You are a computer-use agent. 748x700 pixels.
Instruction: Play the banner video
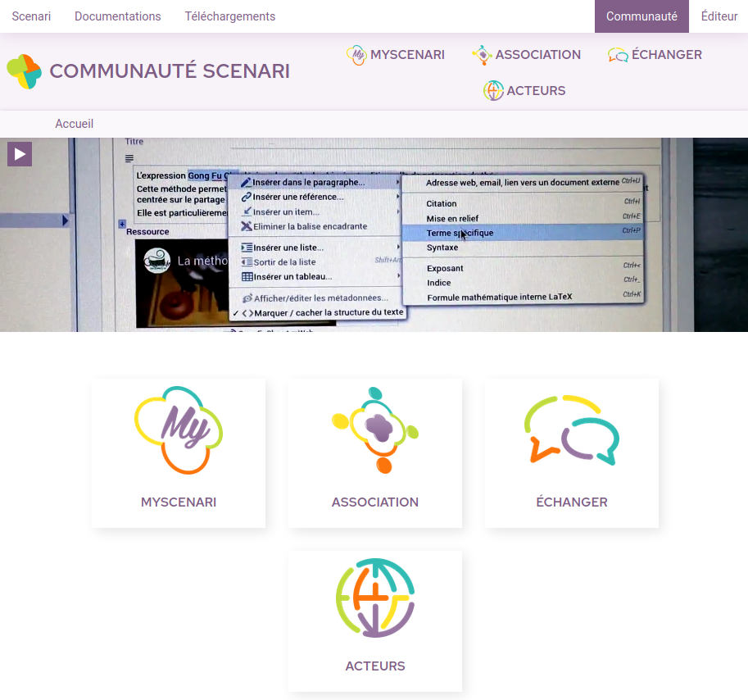tap(20, 154)
